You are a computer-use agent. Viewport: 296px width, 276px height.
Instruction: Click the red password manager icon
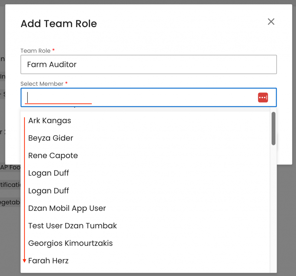pos(263,98)
